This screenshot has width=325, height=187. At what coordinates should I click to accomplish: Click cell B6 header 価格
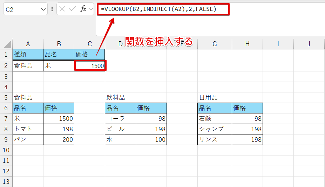[x=59, y=108]
